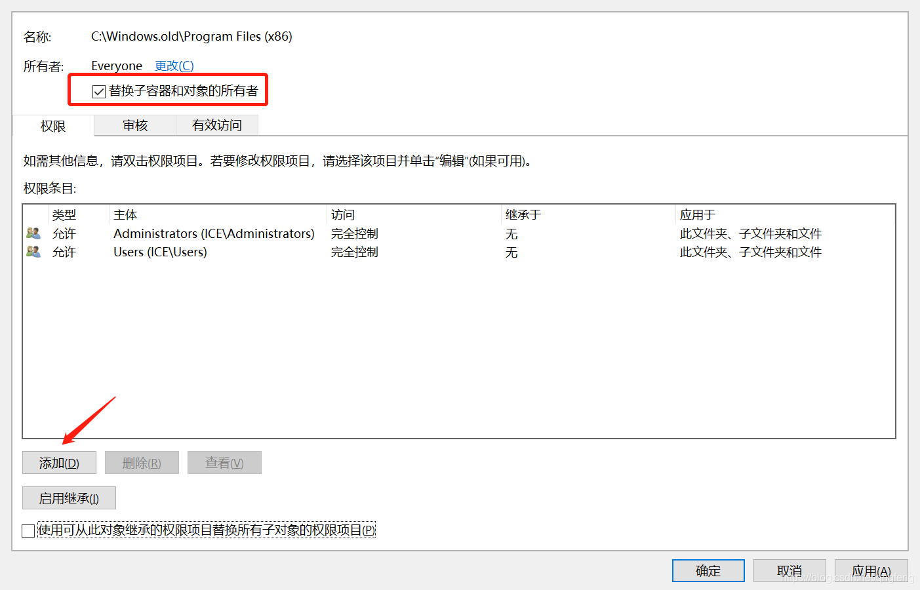Select Users (ICE\Users) entry

point(160,252)
